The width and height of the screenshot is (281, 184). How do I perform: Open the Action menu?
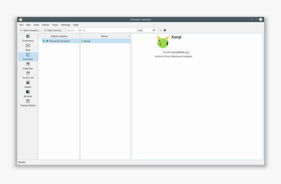click(x=45, y=25)
